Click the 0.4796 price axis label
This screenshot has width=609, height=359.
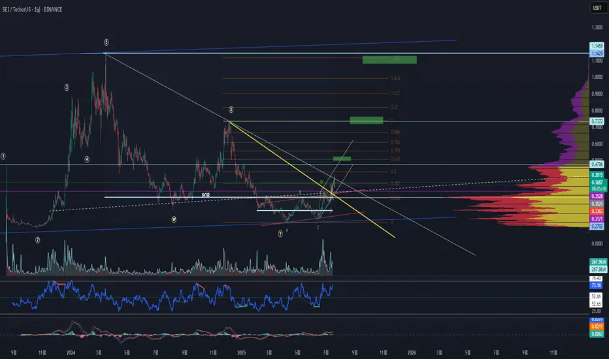597,164
